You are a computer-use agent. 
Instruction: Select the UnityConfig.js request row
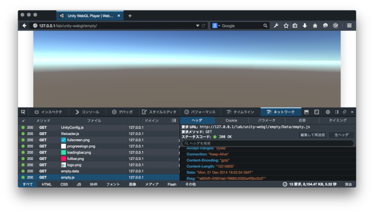pos(99,128)
